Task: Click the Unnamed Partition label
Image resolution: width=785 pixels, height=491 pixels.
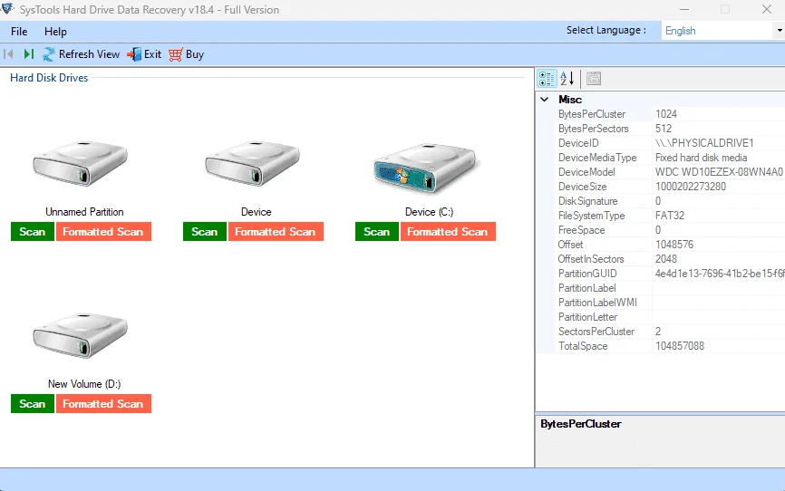Action: click(84, 212)
